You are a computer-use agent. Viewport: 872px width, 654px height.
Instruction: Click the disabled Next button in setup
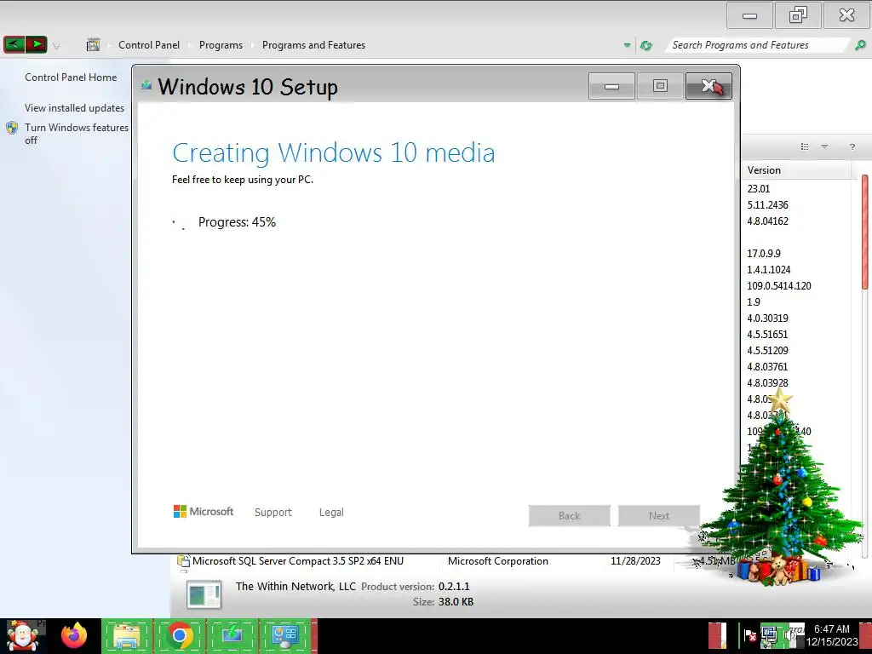tap(659, 515)
